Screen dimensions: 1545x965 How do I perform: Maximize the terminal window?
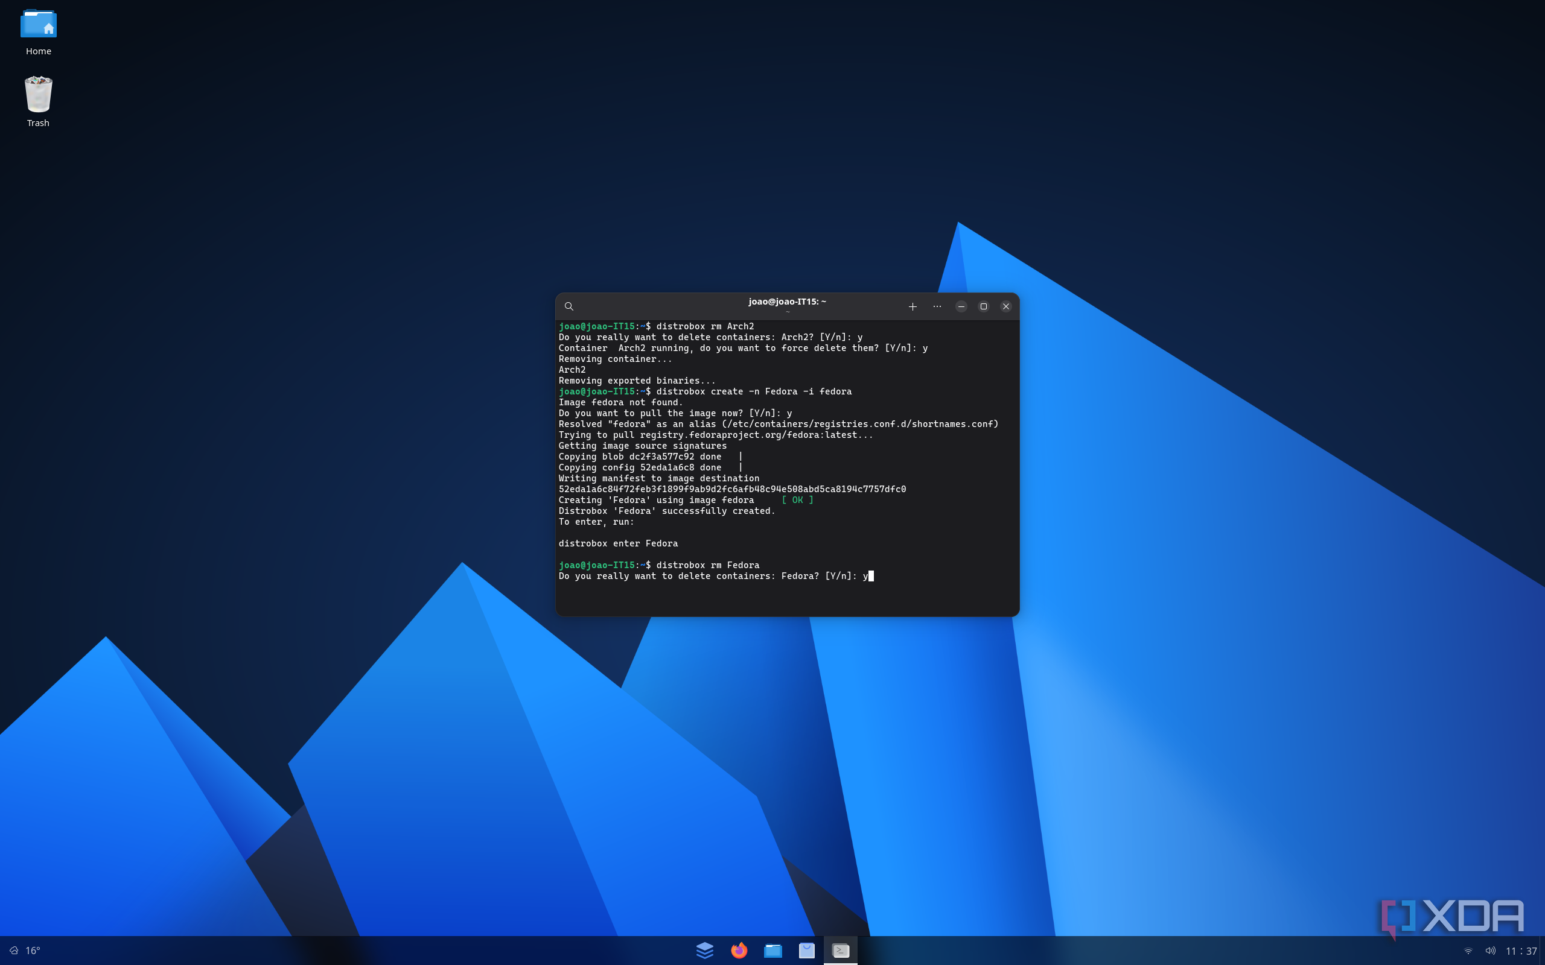click(983, 306)
